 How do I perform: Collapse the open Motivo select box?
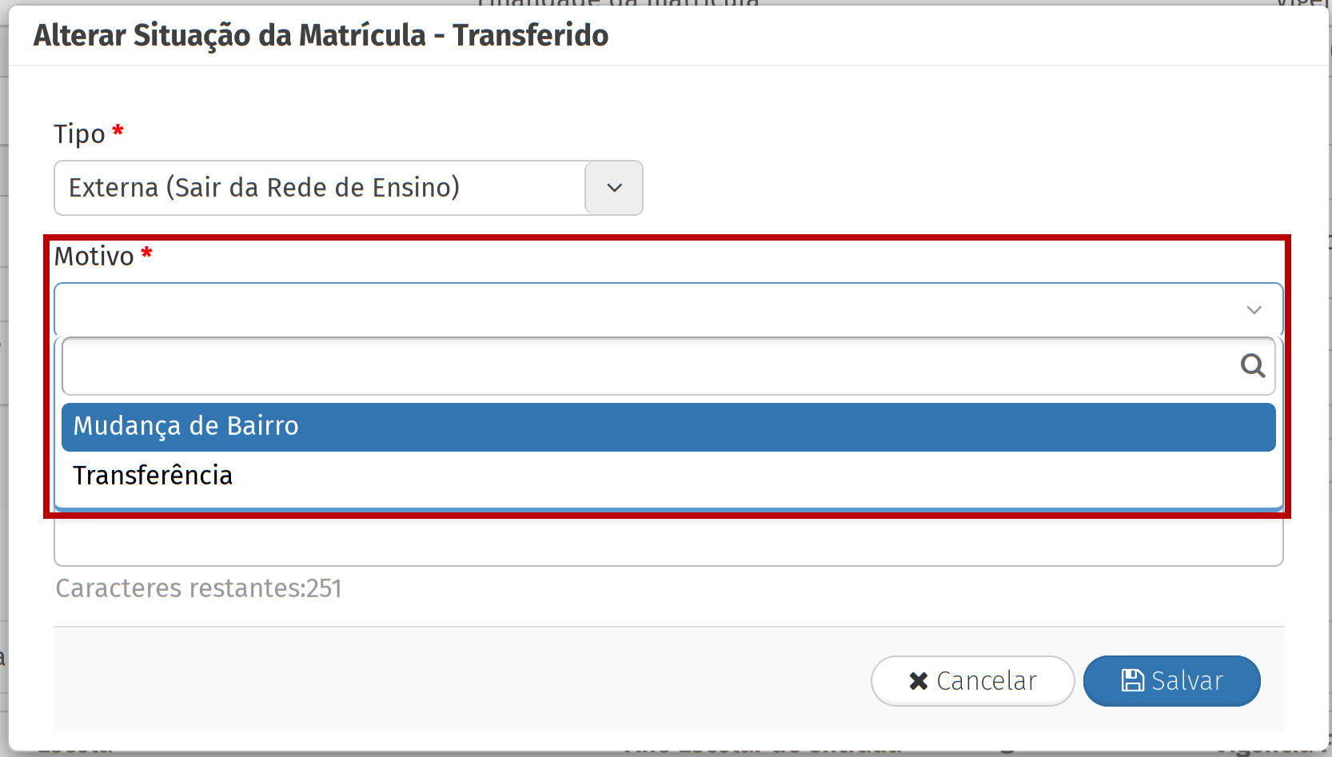pyautogui.click(x=640, y=309)
